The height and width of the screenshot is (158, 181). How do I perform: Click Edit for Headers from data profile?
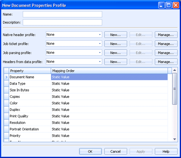tap(141, 62)
